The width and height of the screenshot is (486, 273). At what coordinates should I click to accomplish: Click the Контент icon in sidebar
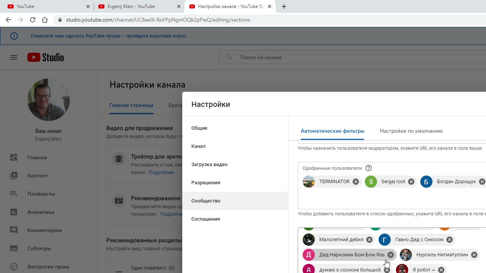pyautogui.click(x=14, y=176)
